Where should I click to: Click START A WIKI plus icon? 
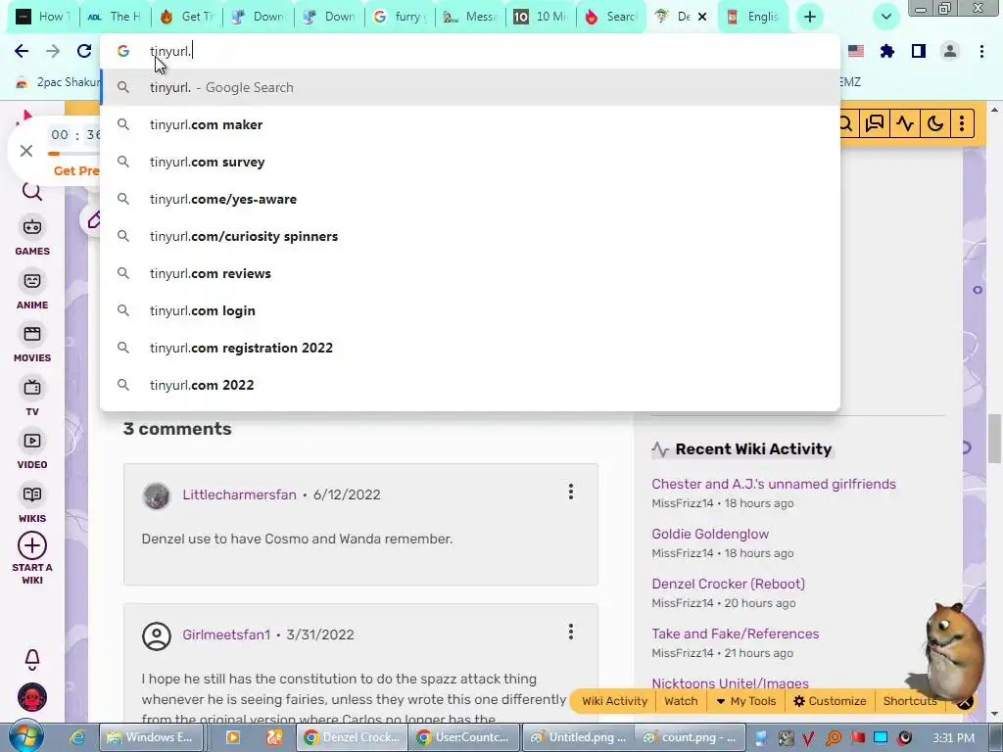[32, 546]
